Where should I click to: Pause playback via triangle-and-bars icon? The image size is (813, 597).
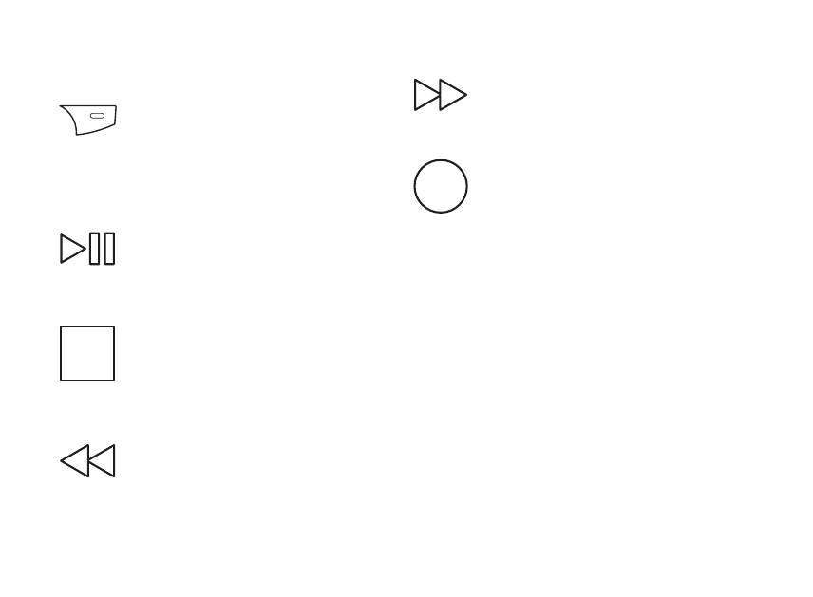pos(87,249)
